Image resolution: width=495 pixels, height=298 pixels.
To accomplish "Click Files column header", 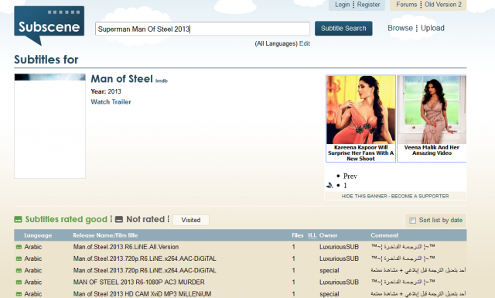I will 297,235.
